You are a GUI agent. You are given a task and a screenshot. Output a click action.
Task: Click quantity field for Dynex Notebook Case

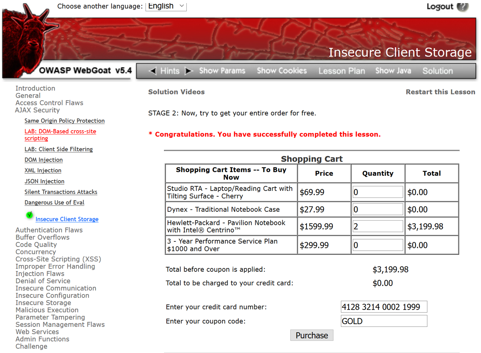(x=378, y=209)
